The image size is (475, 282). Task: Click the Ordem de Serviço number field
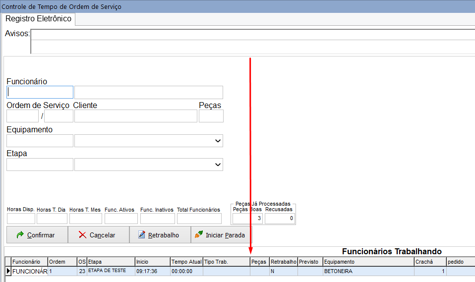pyautogui.click(x=23, y=116)
